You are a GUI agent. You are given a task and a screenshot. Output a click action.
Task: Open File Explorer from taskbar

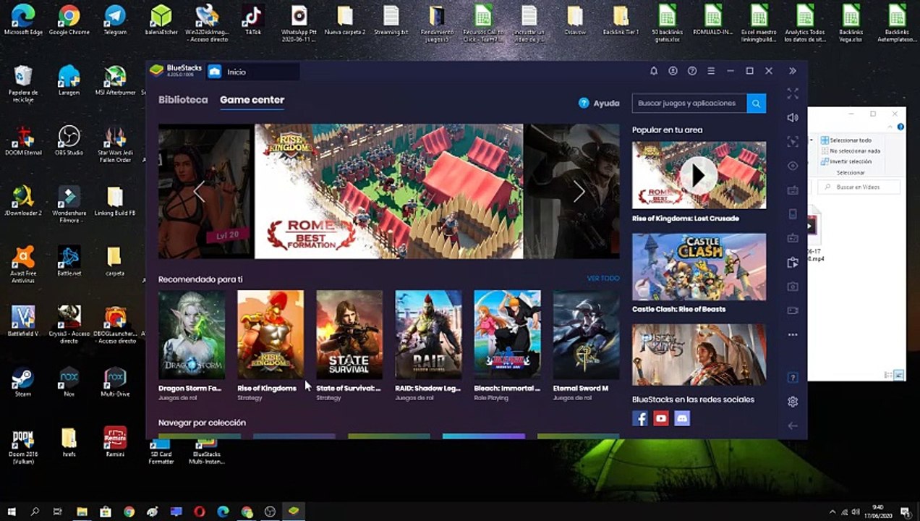(82, 512)
